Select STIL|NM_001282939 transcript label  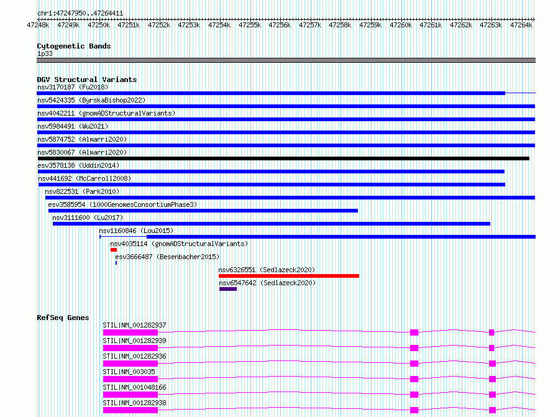click(x=134, y=341)
